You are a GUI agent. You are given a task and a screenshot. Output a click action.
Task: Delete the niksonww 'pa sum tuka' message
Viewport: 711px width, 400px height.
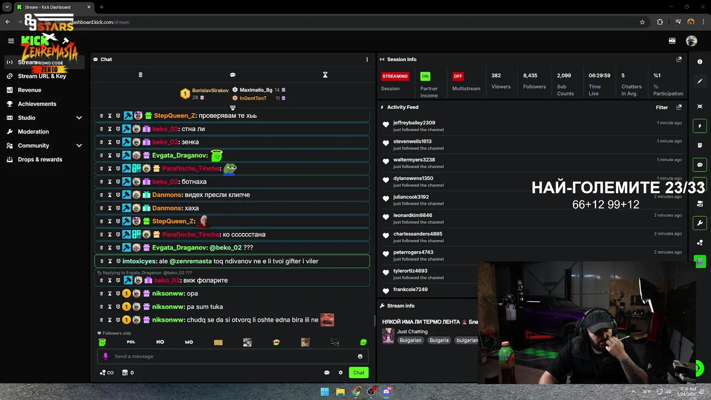[101, 307]
